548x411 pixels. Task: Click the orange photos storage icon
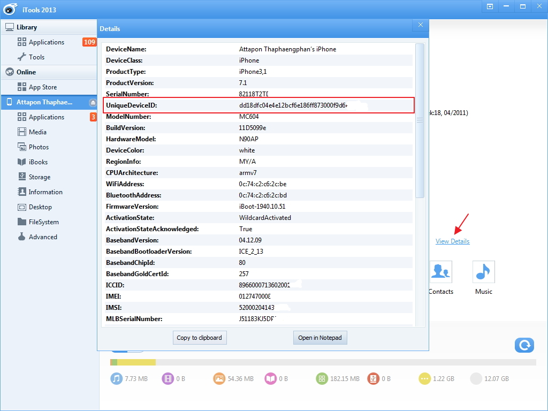click(x=219, y=378)
